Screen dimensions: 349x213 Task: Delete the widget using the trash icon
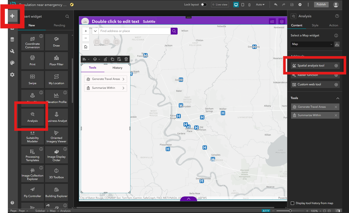[126, 59]
